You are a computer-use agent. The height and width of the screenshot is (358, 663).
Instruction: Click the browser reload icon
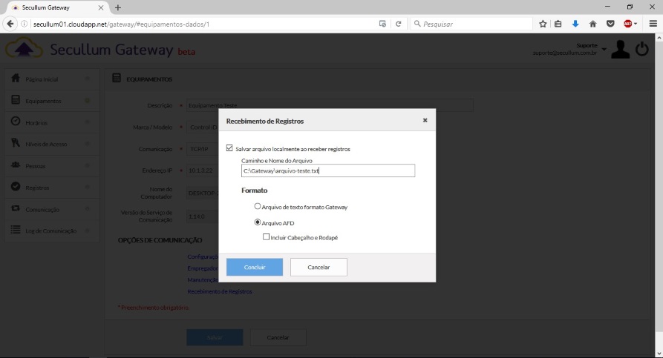(398, 24)
